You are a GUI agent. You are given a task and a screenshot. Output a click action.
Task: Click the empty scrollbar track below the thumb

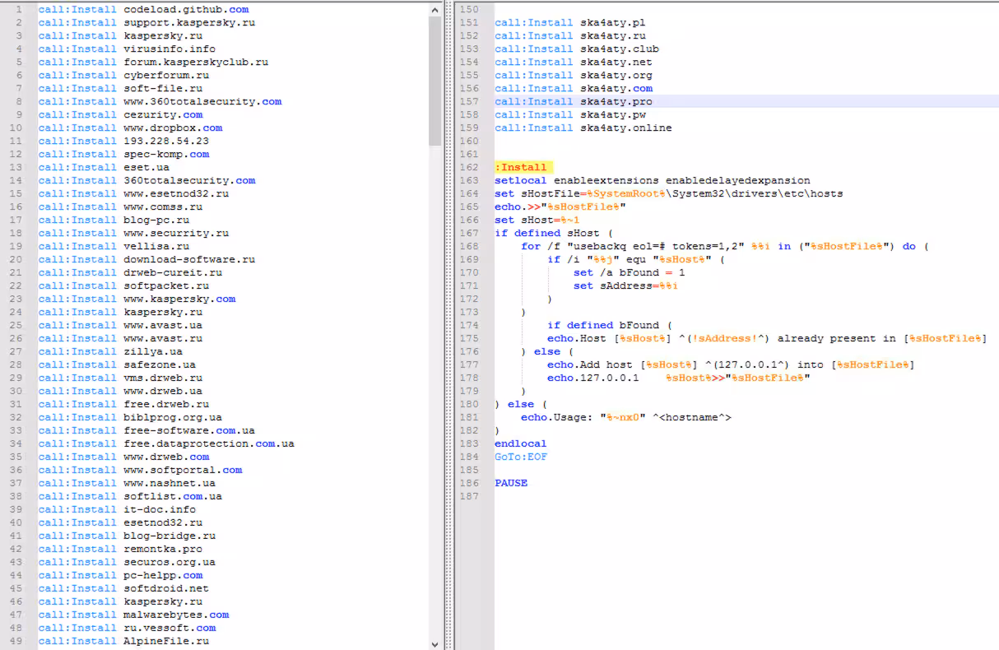[435, 395]
